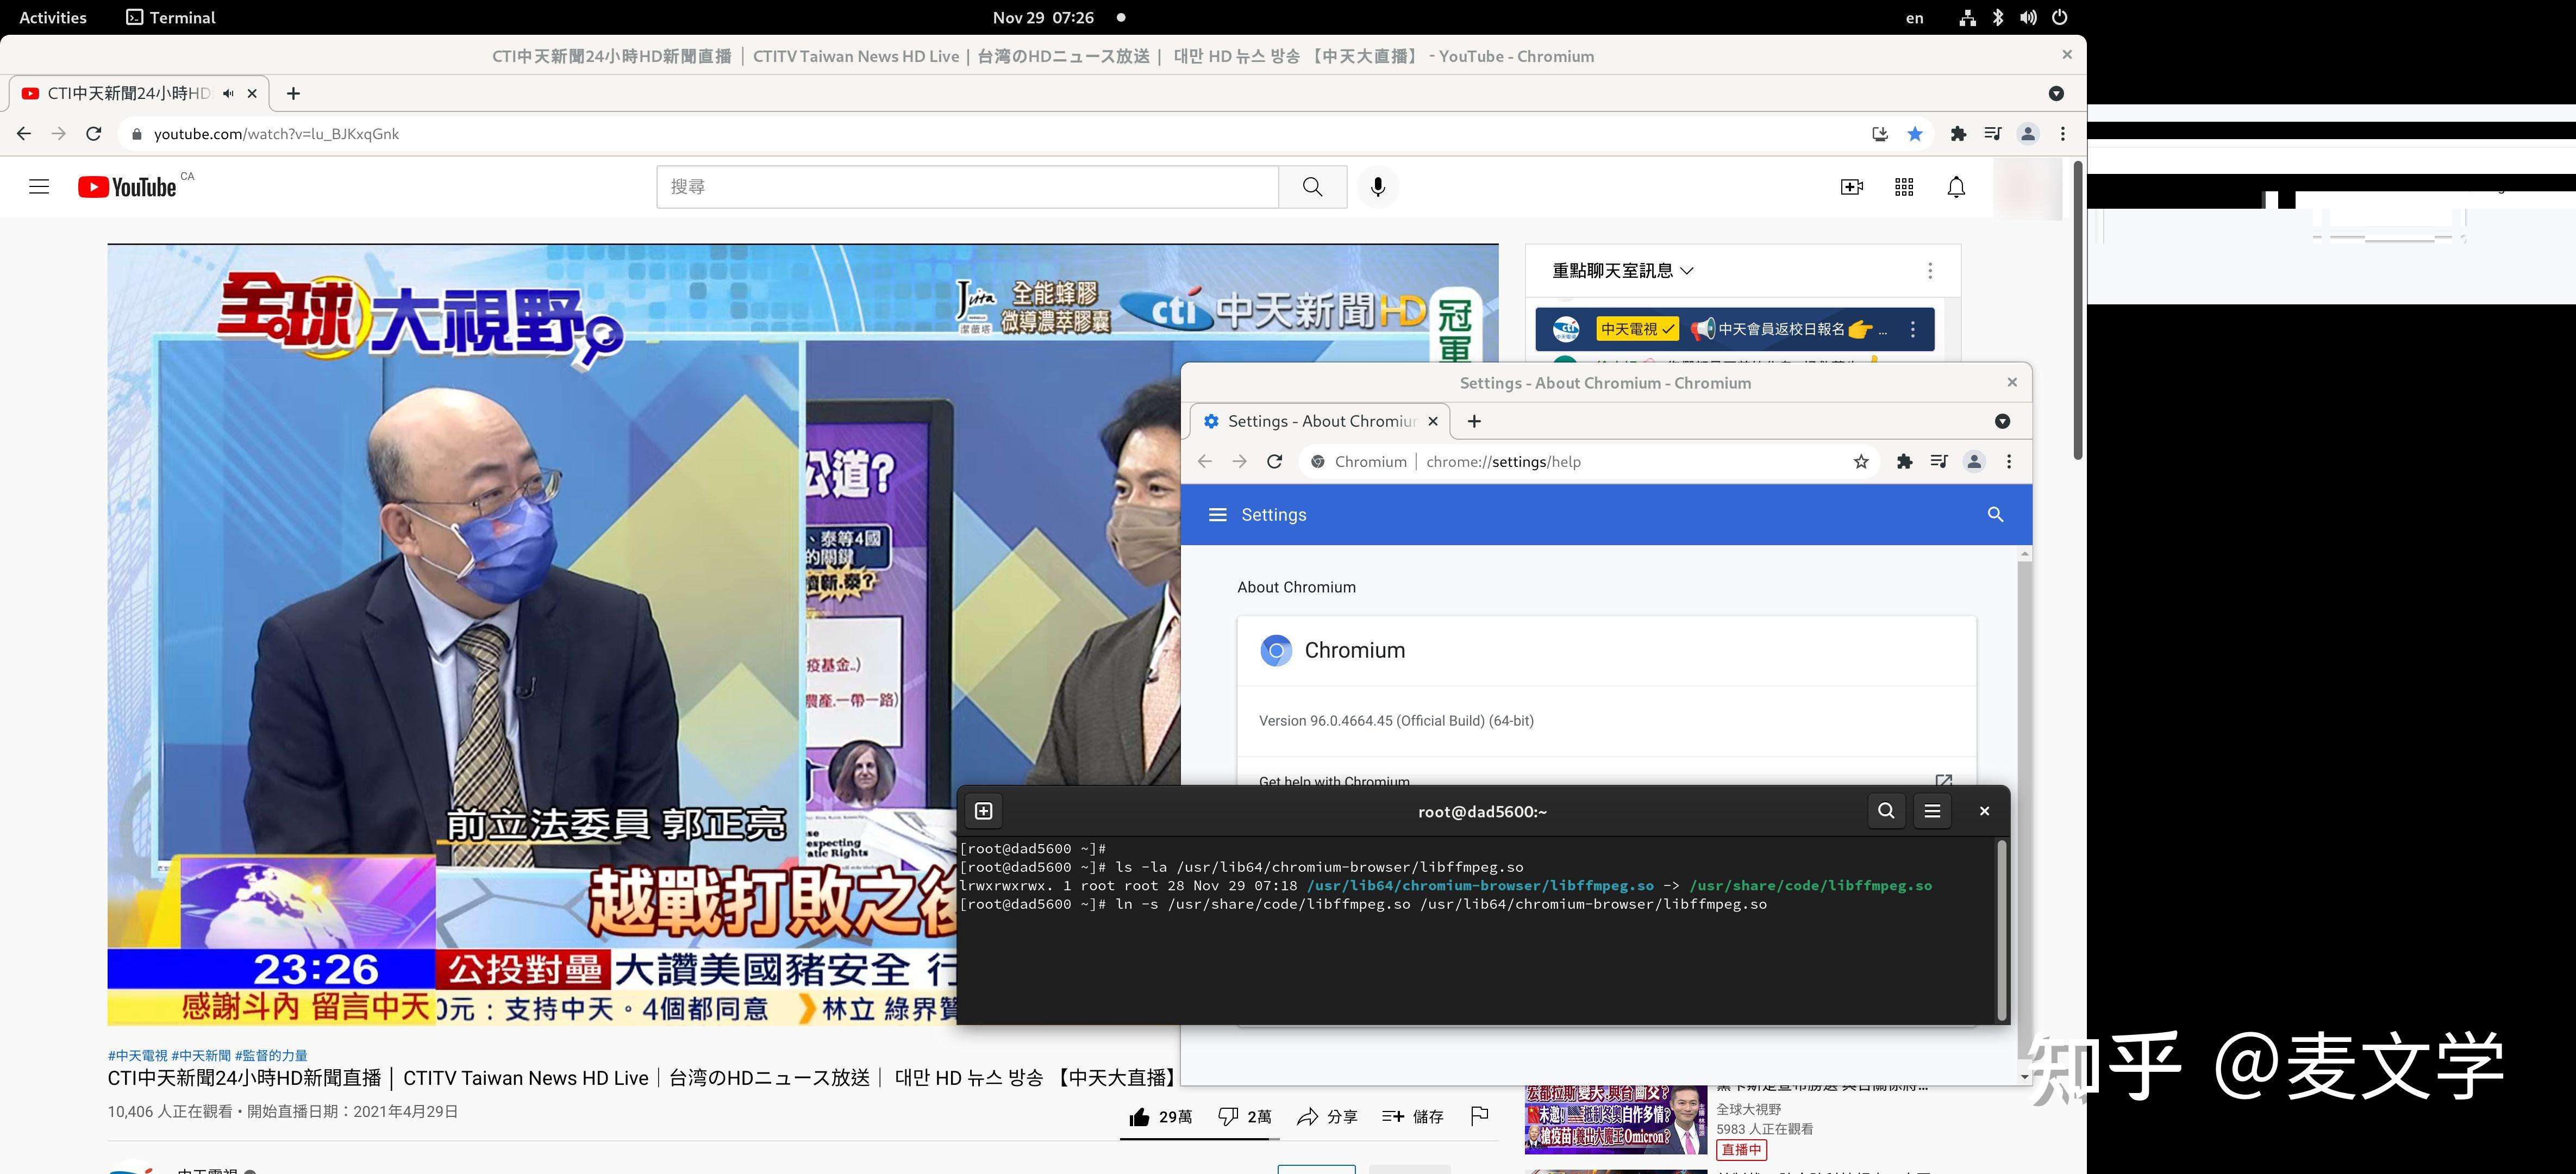Mute the tab via speaker icon on CTI tab
Image resolution: width=2576 pixels, height=1174 pixels.
(229, 93)
